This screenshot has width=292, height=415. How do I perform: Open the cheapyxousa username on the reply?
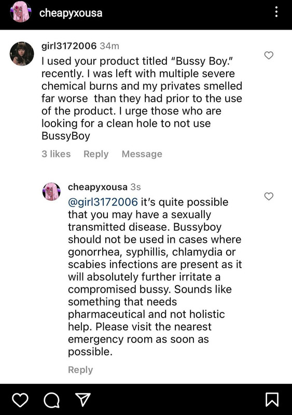coord(98,187)
